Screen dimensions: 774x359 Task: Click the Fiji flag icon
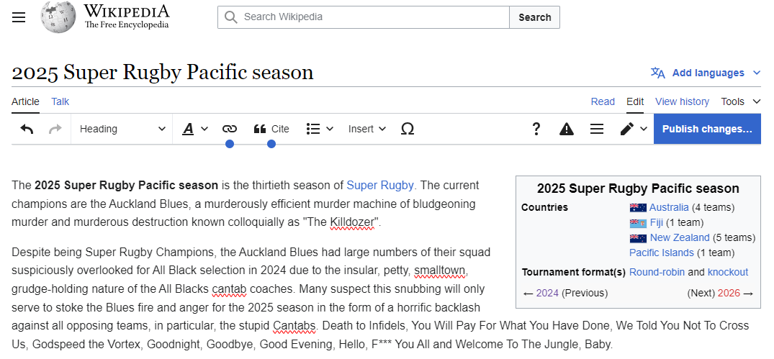638,223
